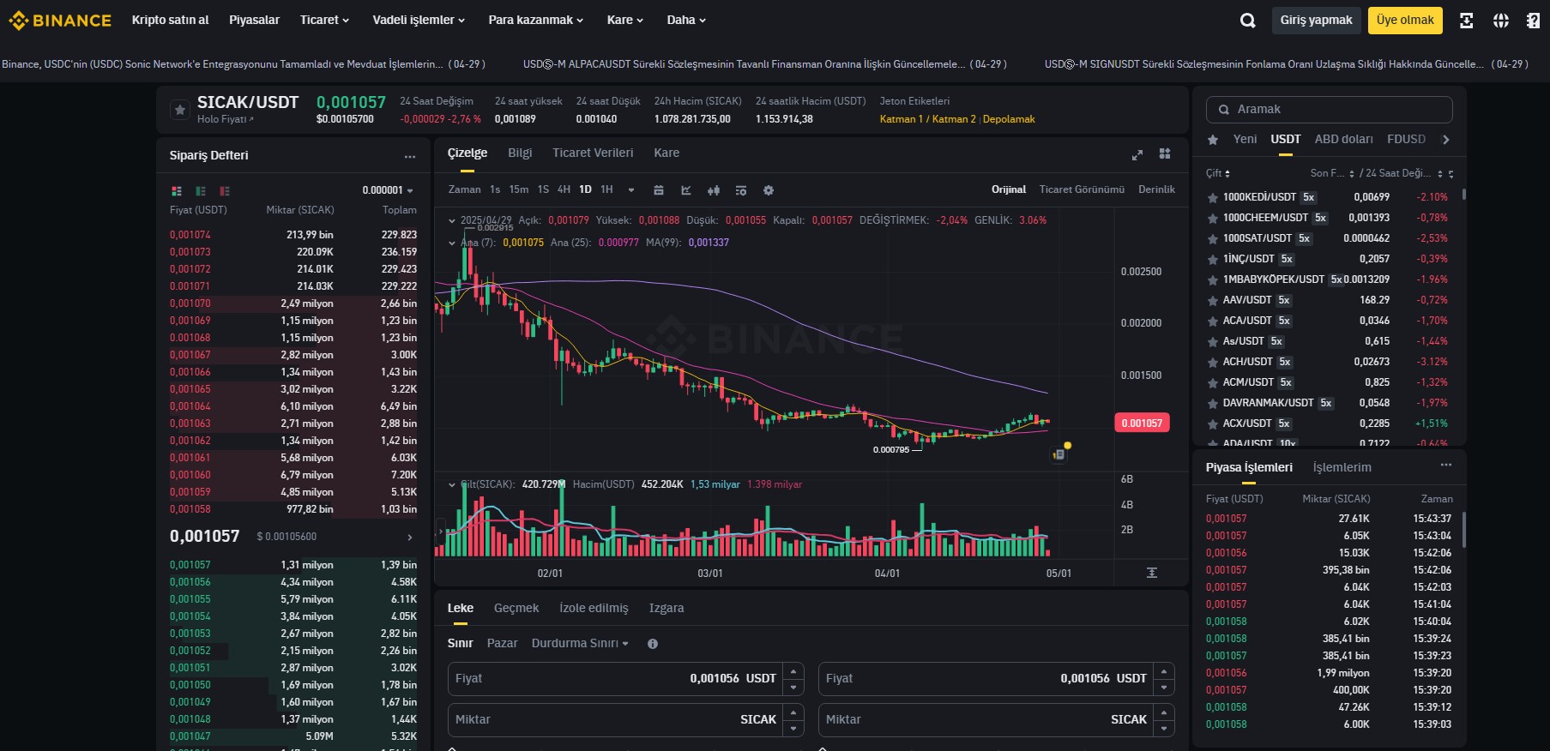This screenshot has width=1550, height=751.
Task: Favorite the 1000KEDİ/USDT pair
Action: [1213, 197]
